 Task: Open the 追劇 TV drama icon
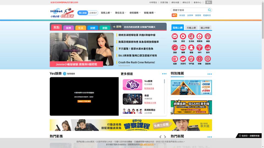tap(175, 59)
